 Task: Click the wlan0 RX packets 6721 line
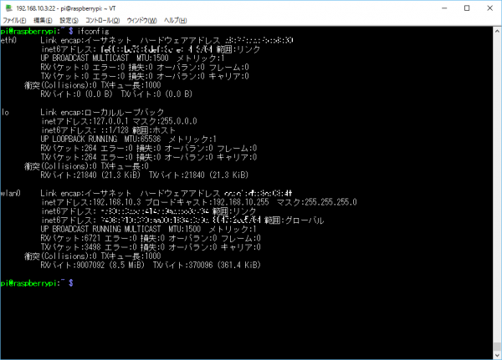point(151,238)
